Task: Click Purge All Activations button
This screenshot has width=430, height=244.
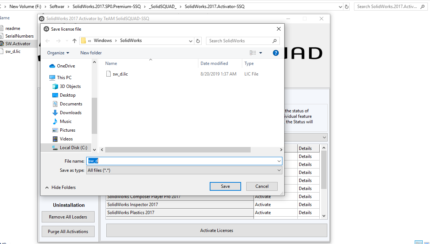Action: click(68, 231)
